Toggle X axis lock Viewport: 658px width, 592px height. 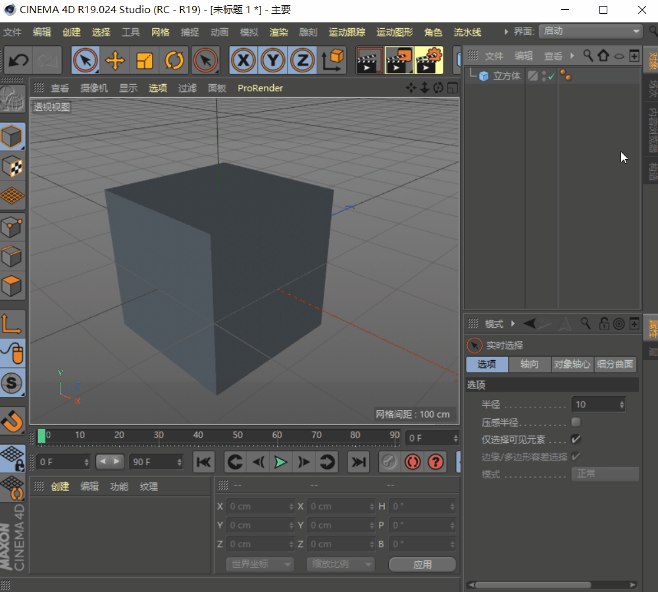(x=243, y=60)
